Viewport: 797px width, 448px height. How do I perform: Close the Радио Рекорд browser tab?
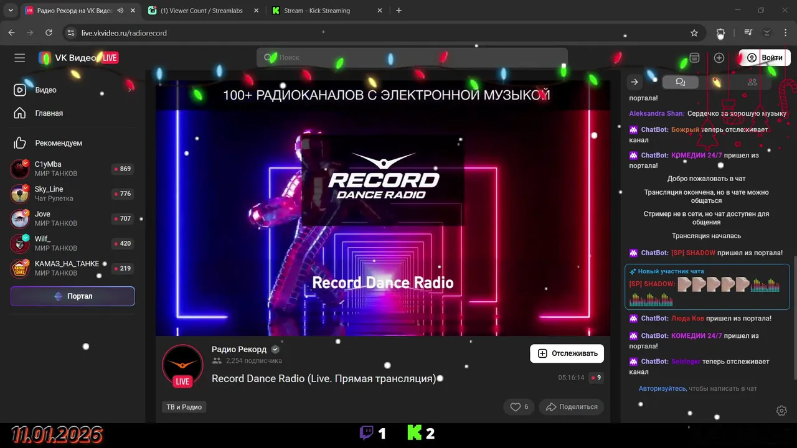coord(133,11)
